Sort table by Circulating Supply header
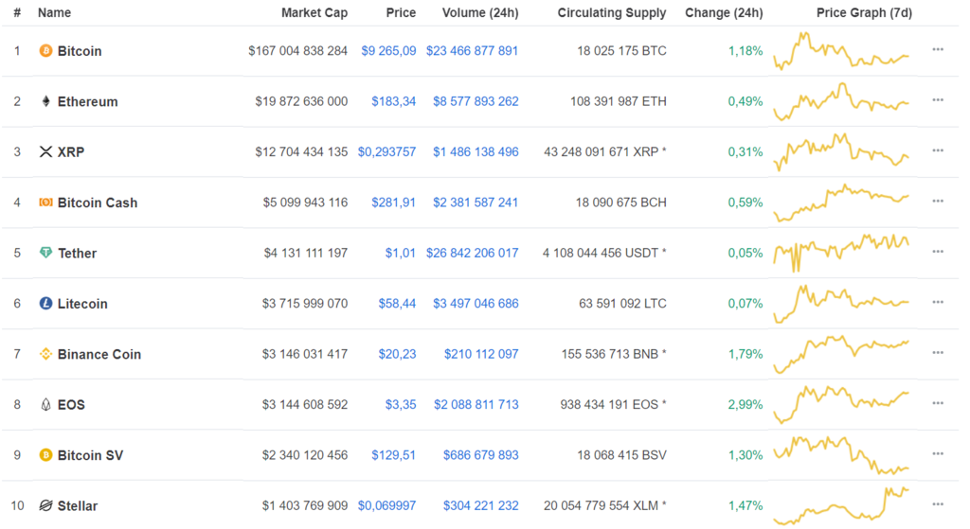Image resolution: width=970 pixels, height=529 pixels. tap(611, 13)
